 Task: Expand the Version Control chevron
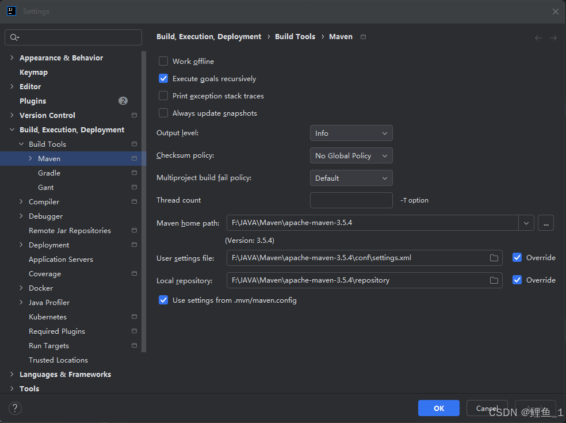pos(12,115)
